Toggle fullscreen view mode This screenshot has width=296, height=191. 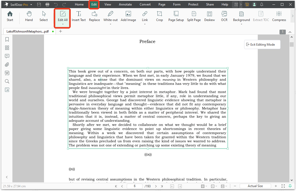tap(283, 186)
